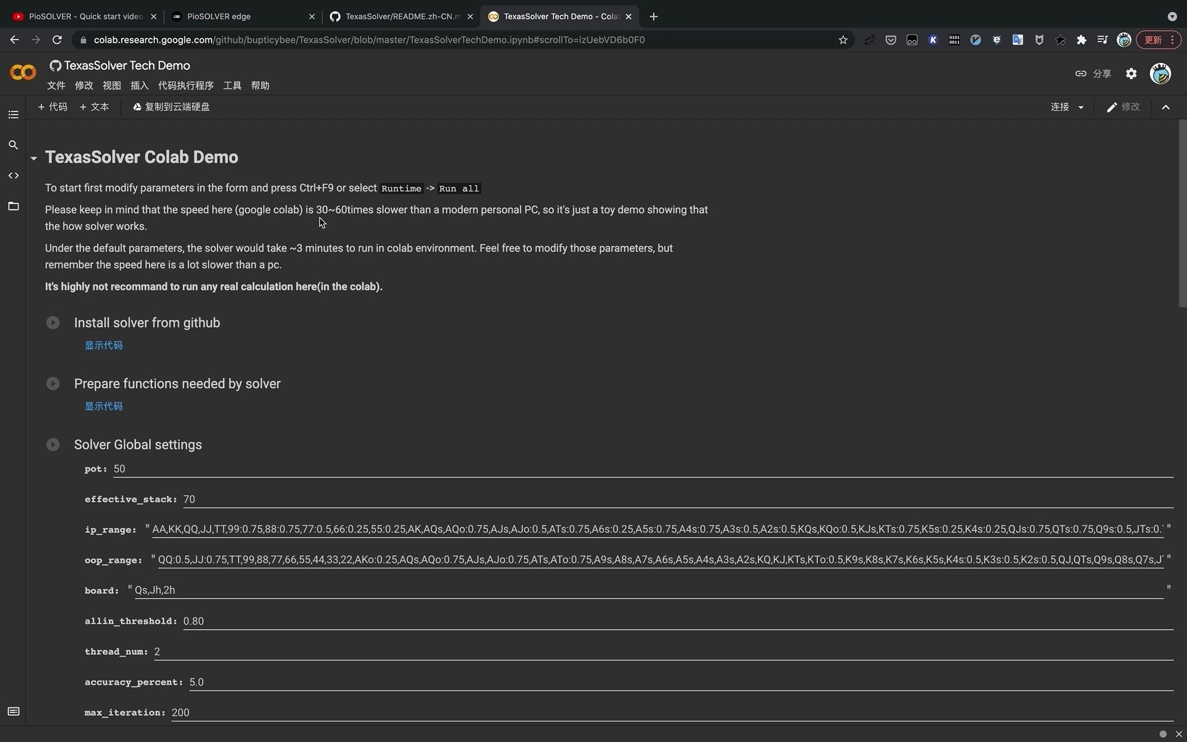Close the PioSOLVER edge tab

[x=312, y=17]
